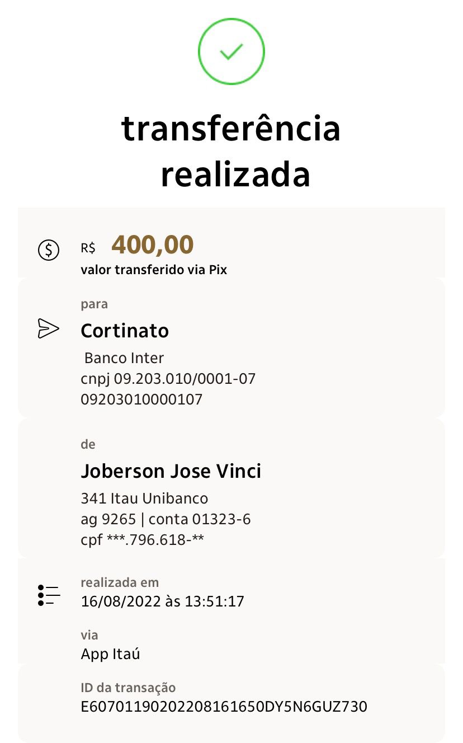Click the 'realizada em' label
463x743 pixels.
pyautogui.click(x=120, y=582)
